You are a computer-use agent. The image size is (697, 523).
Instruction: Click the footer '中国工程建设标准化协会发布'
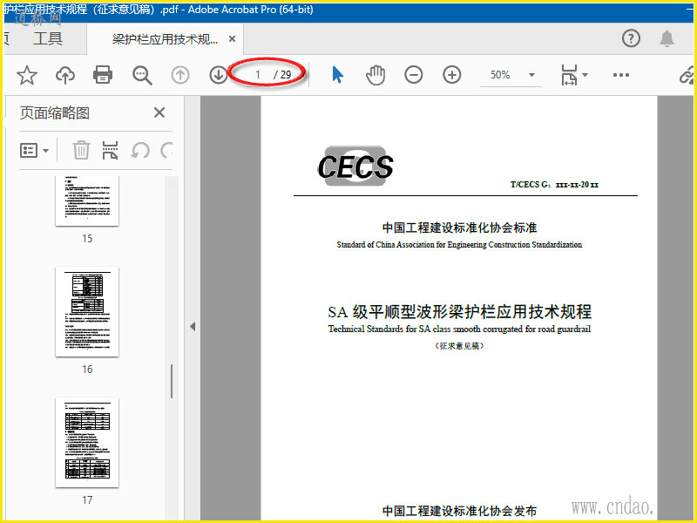(x=460, y=511)
